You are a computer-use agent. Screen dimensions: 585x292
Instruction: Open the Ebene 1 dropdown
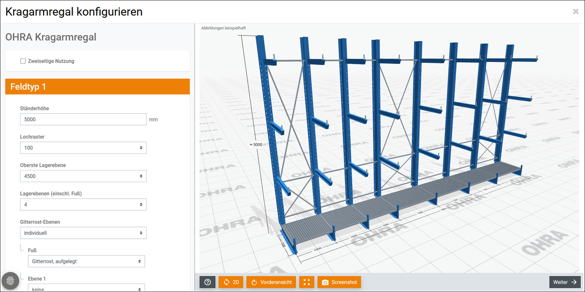click(x=86, y=288)
